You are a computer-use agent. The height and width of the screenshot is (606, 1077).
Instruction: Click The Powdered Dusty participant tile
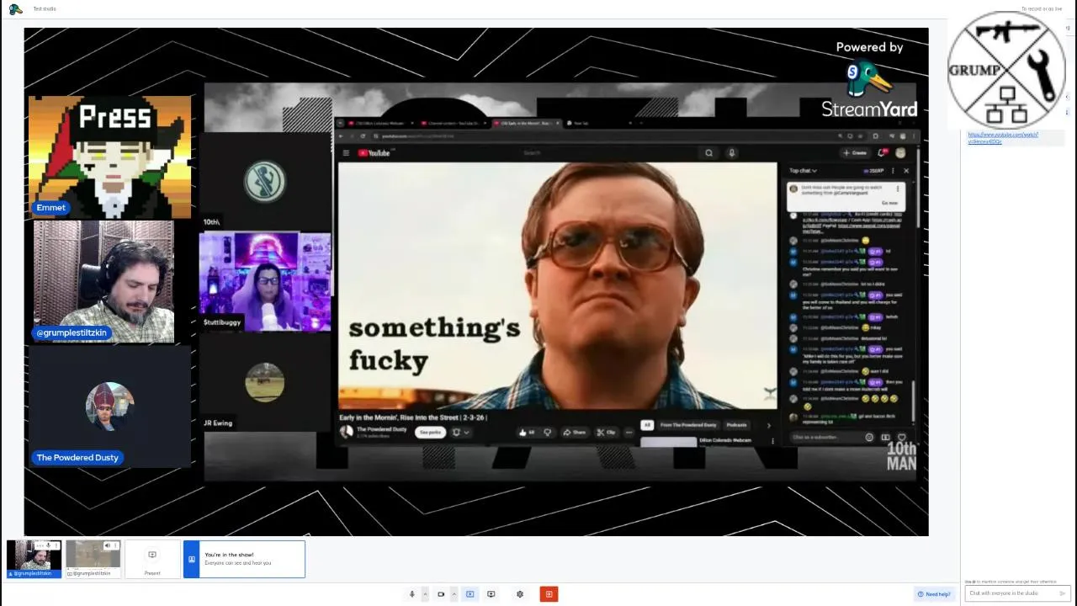point(109,407)
